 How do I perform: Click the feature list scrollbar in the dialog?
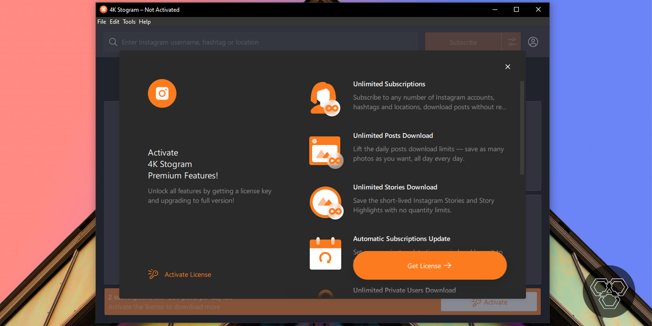[x=522, y=128]
